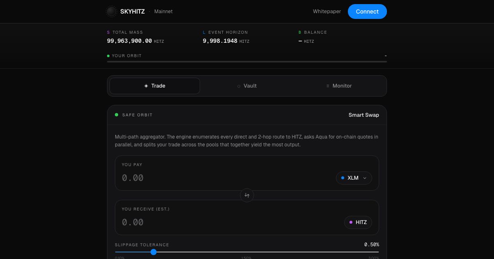Image resolution: width=494 pixels, height=259 pixels.
Task: Click the Smart Swap heading
Action: pyautogui.click(x=364, y=115)
